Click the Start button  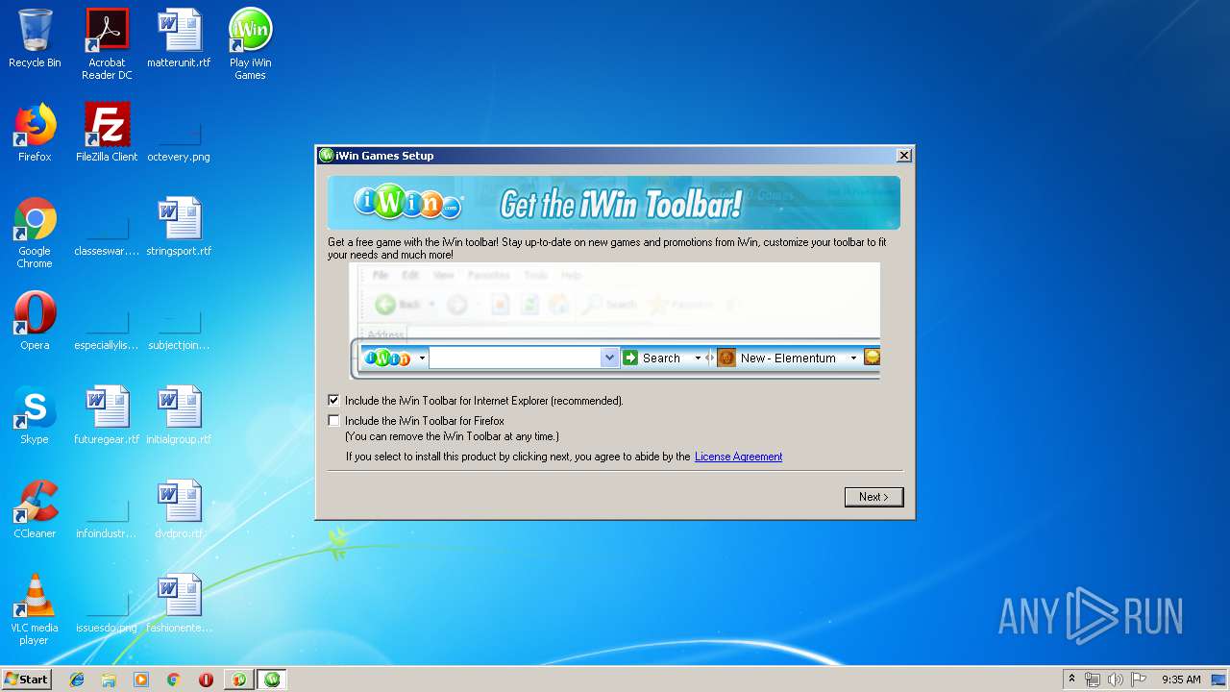click(x=26, y=680)
